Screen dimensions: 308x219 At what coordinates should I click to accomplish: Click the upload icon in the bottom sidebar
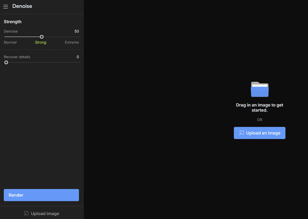pos(26,214)
